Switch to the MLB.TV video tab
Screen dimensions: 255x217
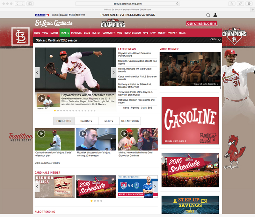click(x=109, y=121)
